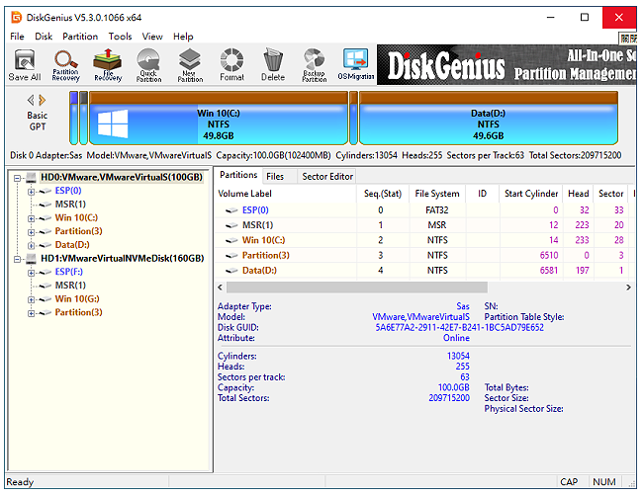The height and width of the screenshot is (495, 644).
Task: Open the Partition Recovery tool
Action: click(x=65, y=65)
